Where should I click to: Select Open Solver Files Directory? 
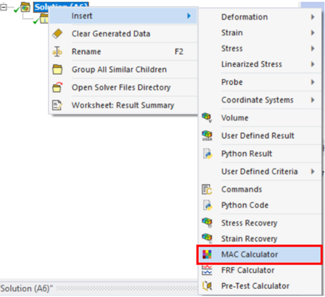(x=123, y=87)
